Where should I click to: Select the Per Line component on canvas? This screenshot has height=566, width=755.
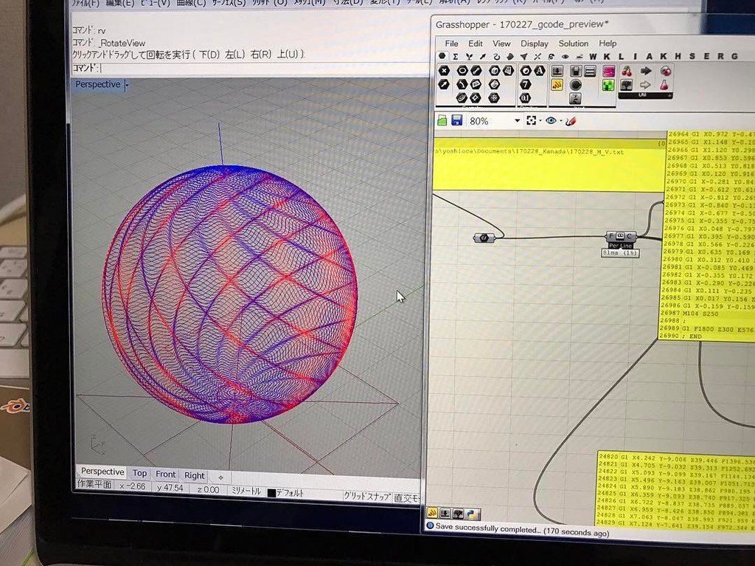[x=621, y=238]
